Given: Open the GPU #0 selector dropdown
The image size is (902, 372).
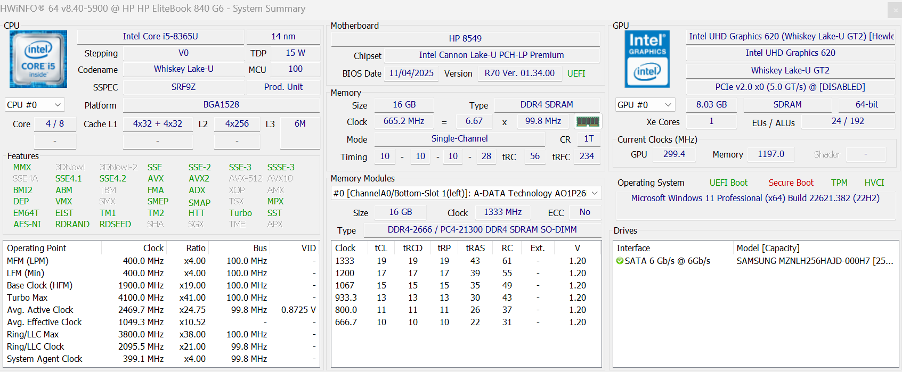Looking at the screenshot, I should coord(645,105).
